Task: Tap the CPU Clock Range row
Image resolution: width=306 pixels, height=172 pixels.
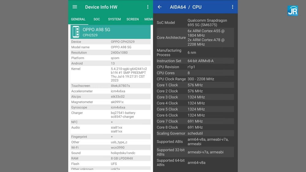Action: point(195,79)
